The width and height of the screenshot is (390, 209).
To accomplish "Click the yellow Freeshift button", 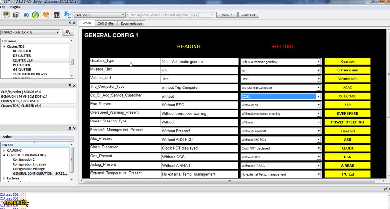I will coord(347,131).
